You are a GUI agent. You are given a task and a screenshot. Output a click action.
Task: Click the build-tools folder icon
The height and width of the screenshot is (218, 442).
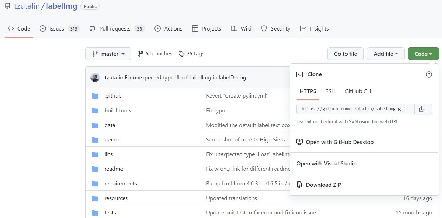tap(95, 111)
